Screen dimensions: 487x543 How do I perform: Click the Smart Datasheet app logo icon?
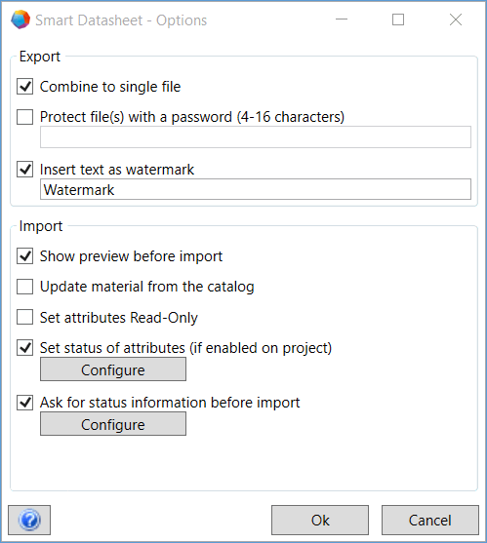(x=20, y=19)
